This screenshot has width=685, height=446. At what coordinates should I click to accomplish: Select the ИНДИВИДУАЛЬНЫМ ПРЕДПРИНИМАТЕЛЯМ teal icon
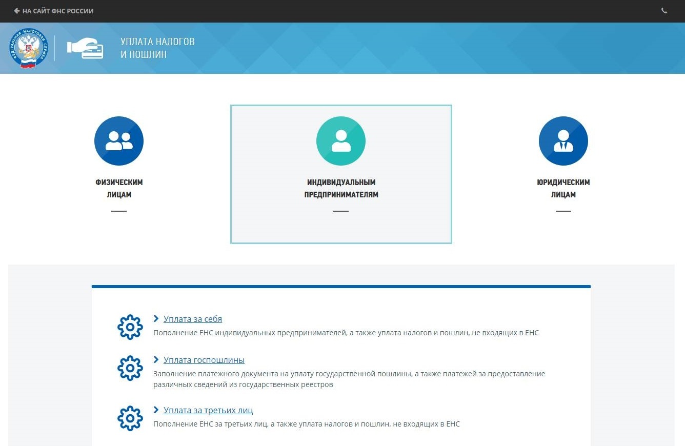coord(341,141)
